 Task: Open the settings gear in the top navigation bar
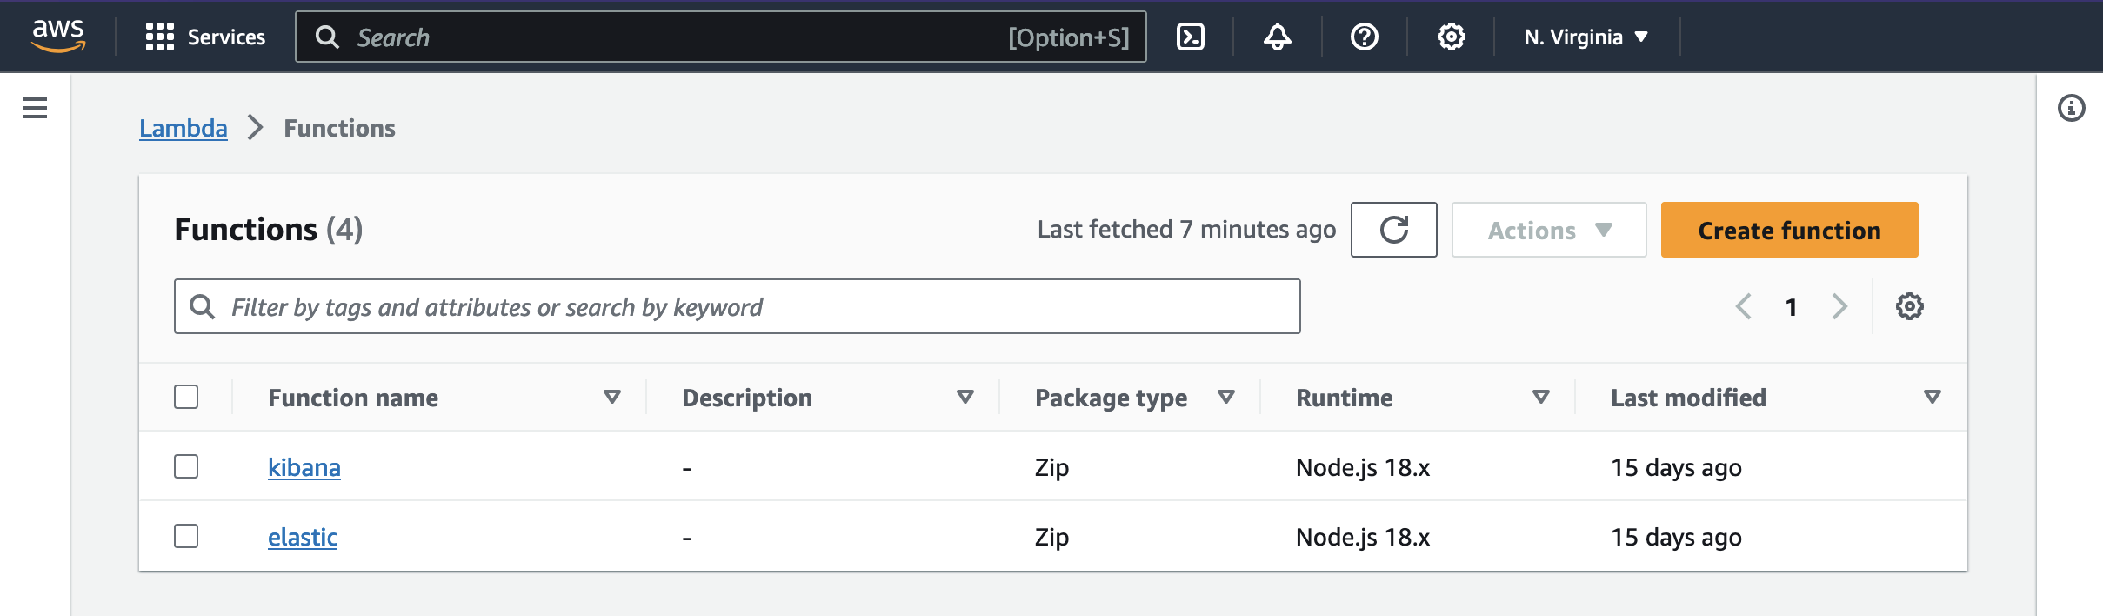pos(1452,37)
